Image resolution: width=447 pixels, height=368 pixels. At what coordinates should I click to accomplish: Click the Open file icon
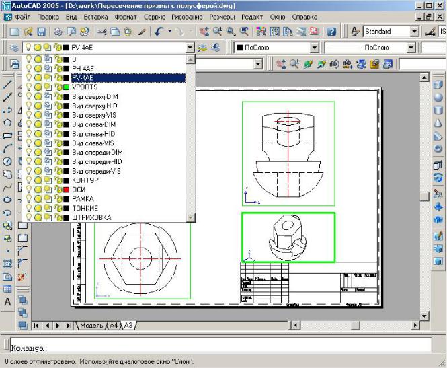click(28, 31)
